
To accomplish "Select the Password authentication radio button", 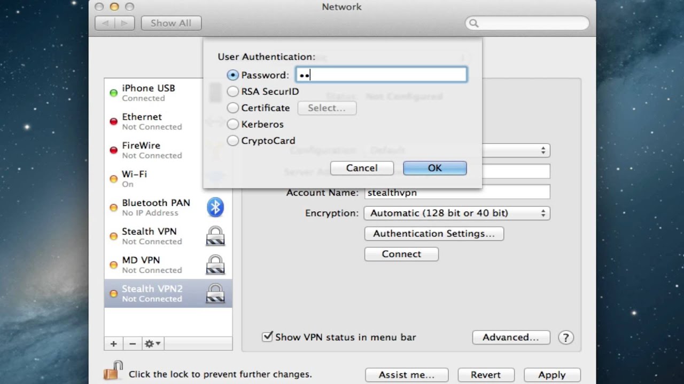I will (232, 75).
